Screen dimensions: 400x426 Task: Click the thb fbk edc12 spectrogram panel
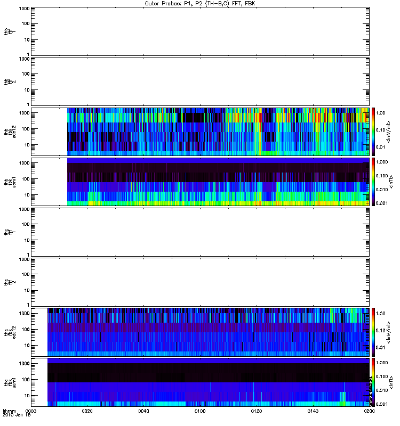click(x=201, y=132)
